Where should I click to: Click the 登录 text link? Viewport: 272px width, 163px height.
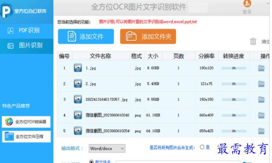coord(247,12)
